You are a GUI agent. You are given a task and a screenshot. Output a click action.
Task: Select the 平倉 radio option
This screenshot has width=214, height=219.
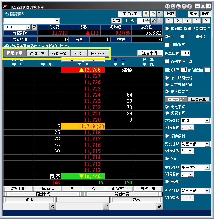pyautogui.click(x=190, y=28)
